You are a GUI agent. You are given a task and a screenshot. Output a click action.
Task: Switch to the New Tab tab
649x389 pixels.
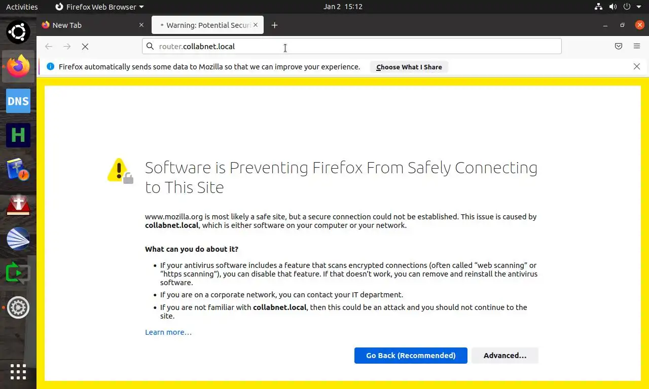[94, 25]
